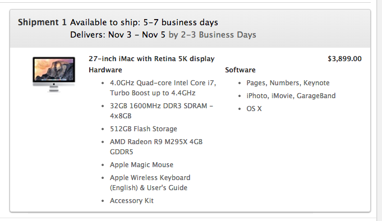Click the iMac product thumbnail image
Viewport: 382px width, 221px height.
tap(54, 74)
